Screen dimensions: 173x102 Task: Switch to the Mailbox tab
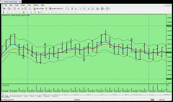point(39,96)
